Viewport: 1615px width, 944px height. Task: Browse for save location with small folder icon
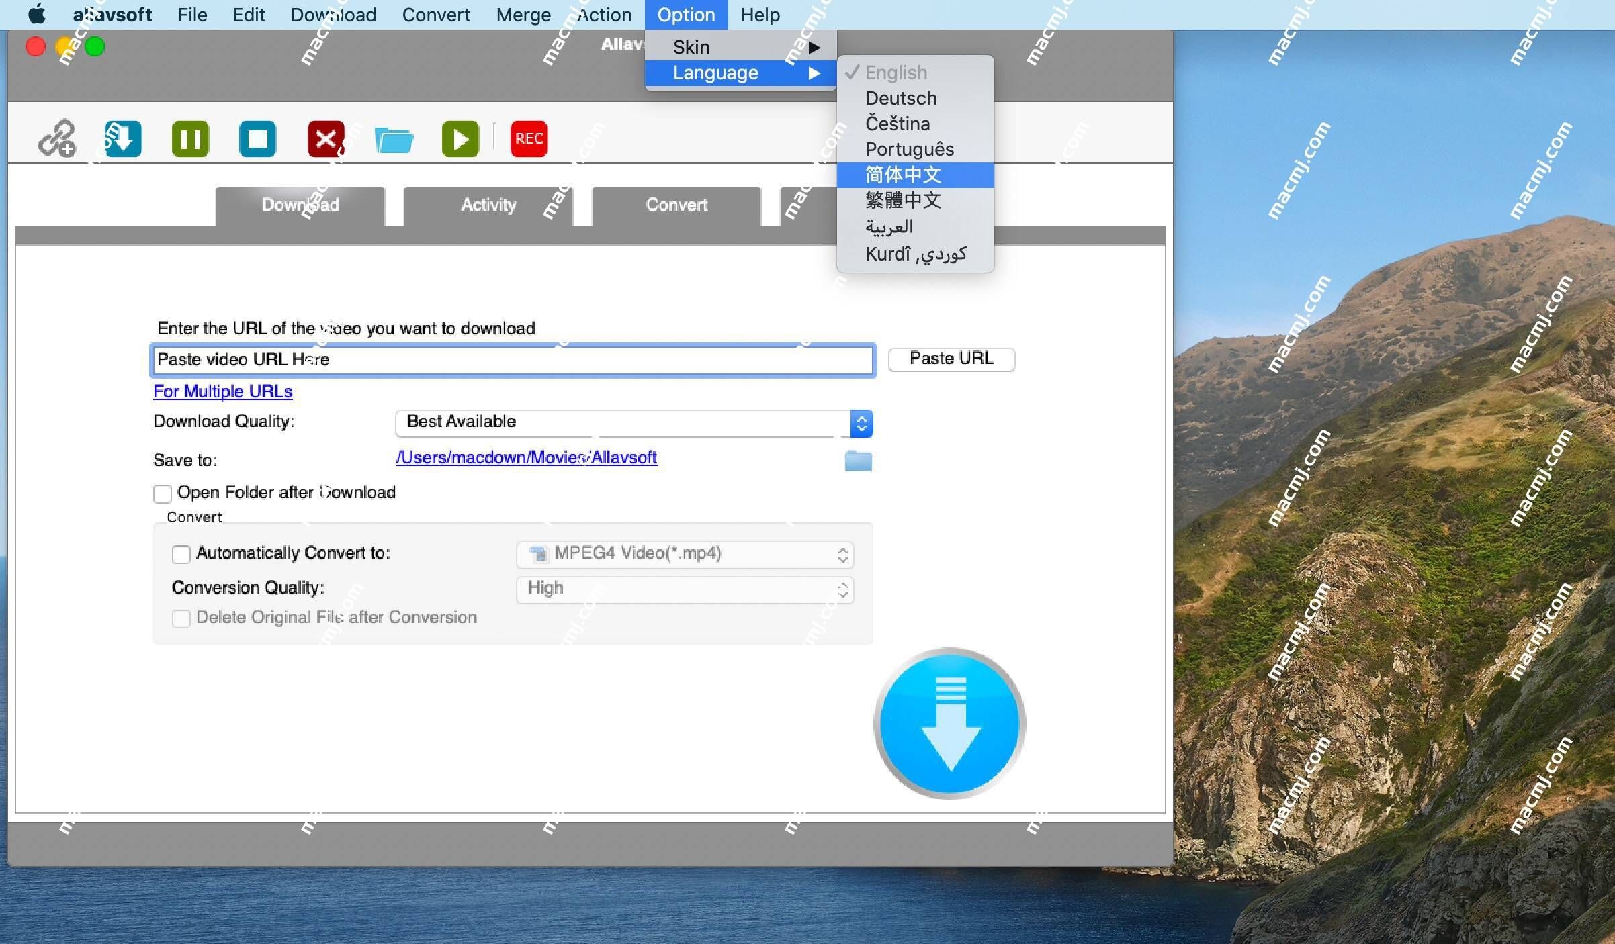tap(858, 461)
